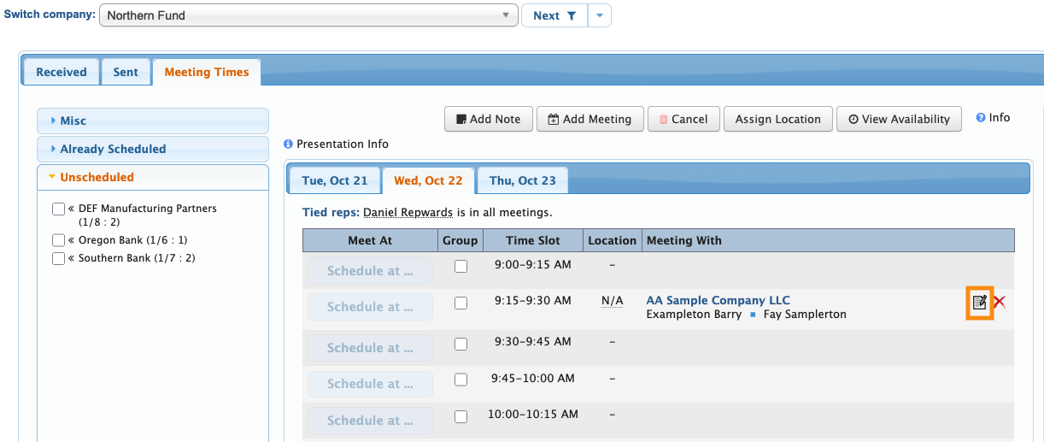1044x442 pixels.
Task: Click the blue Info help icon
Action: pos(981,118)
